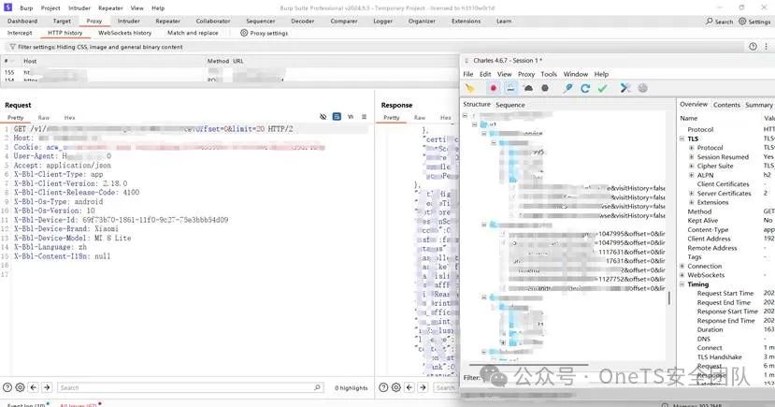Click magnifier icon in Request search box

coord(317,387)
